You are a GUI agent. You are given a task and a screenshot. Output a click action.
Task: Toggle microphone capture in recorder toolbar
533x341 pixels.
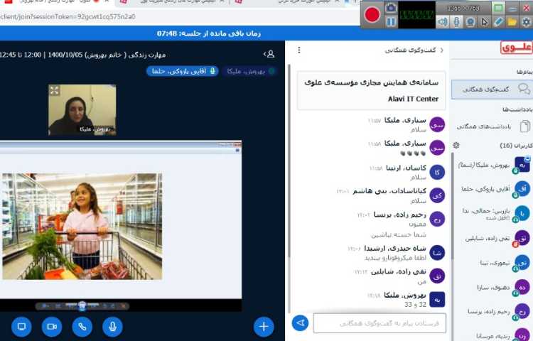point(456,22)
